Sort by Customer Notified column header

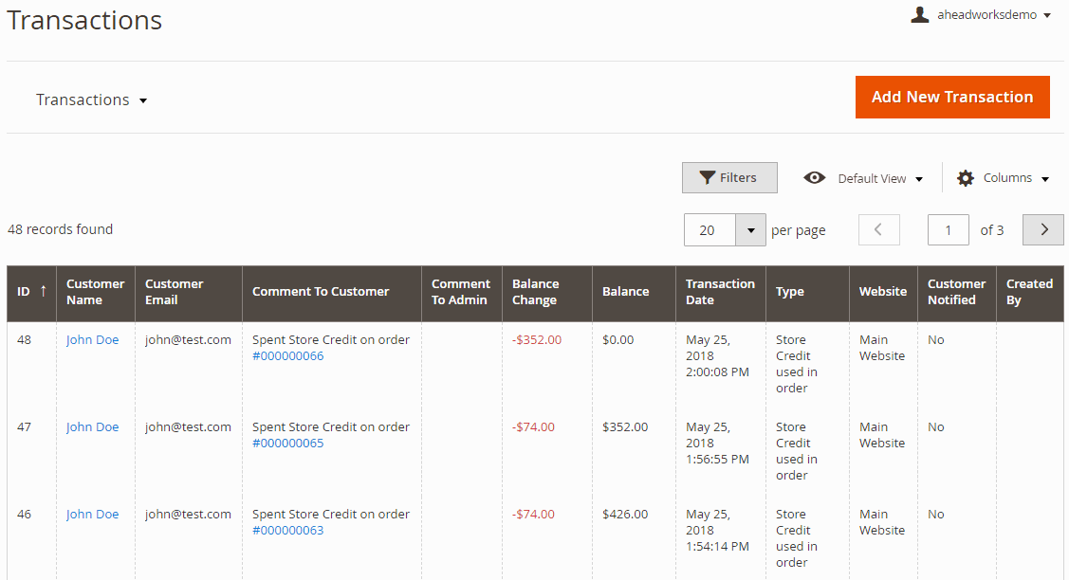click(x=956, y=292)
